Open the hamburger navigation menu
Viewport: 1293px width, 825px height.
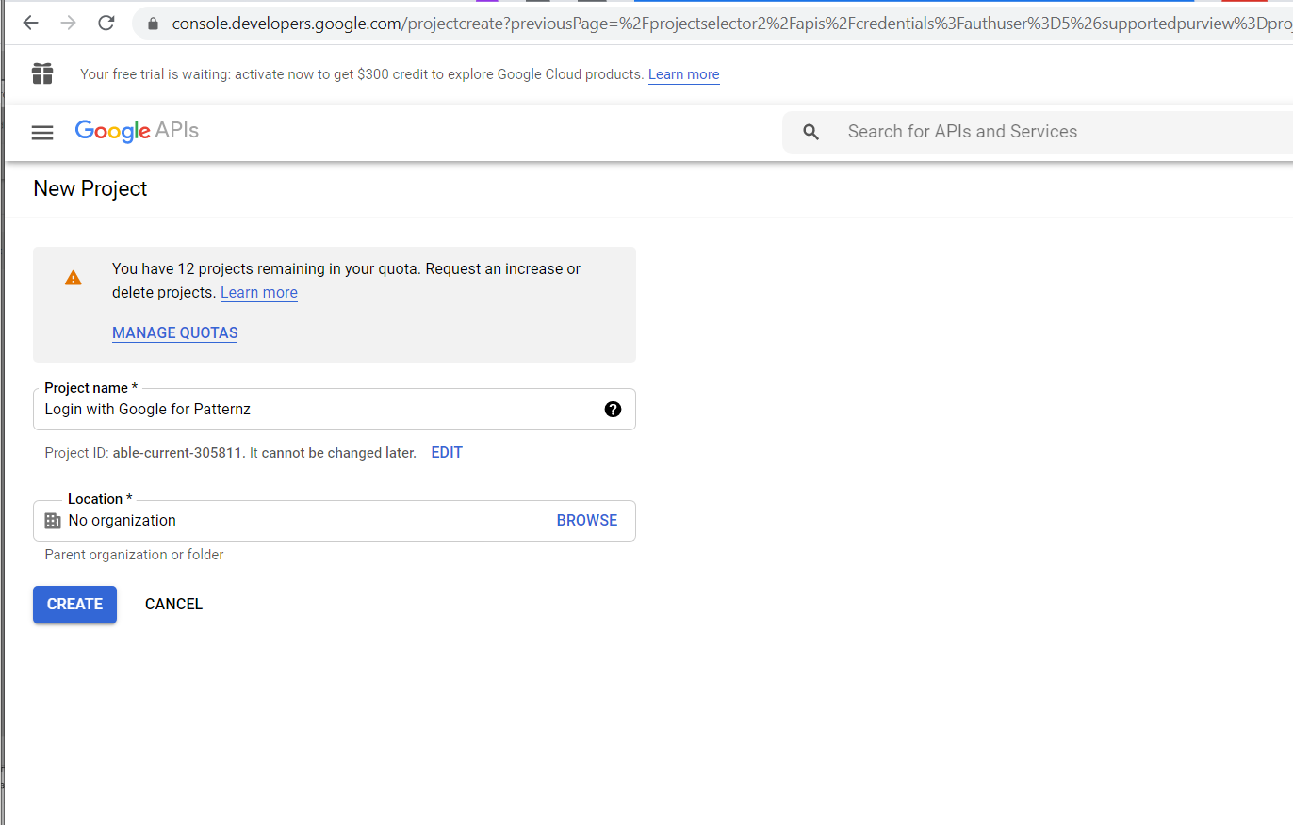42,133
